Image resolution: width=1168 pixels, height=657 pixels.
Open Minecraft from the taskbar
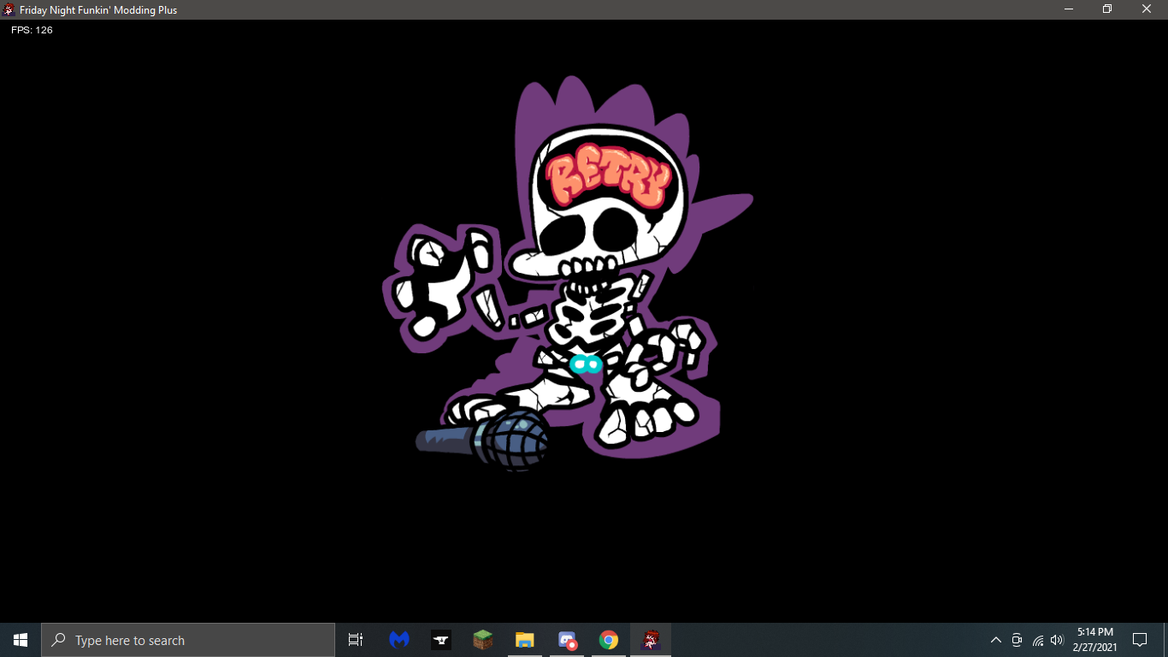(x=482, y=639)
